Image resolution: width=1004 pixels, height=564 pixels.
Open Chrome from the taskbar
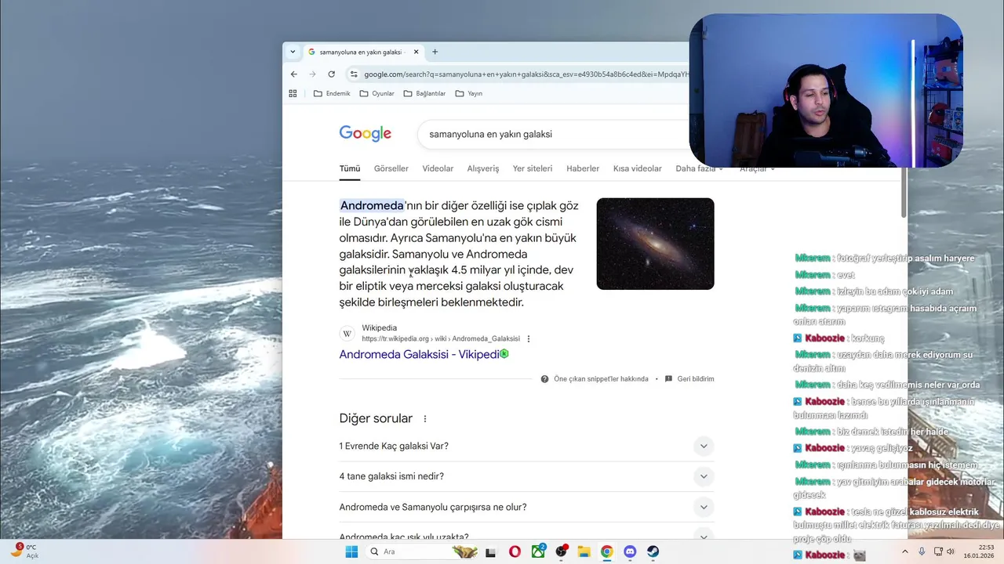[x=606, y=551]
